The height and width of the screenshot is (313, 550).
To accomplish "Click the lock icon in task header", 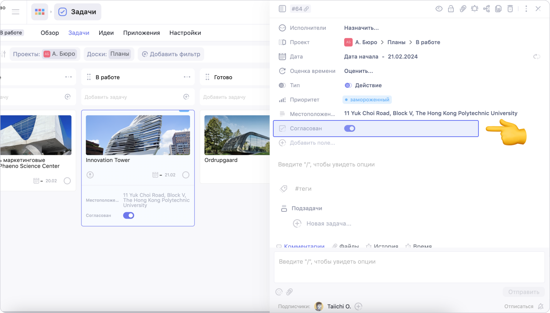I will pyautogui.click(x=451, y=9).
